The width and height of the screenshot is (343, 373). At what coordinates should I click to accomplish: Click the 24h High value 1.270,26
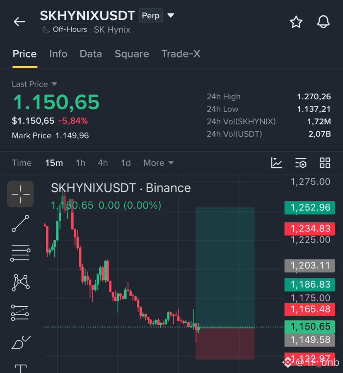[314, 96]
